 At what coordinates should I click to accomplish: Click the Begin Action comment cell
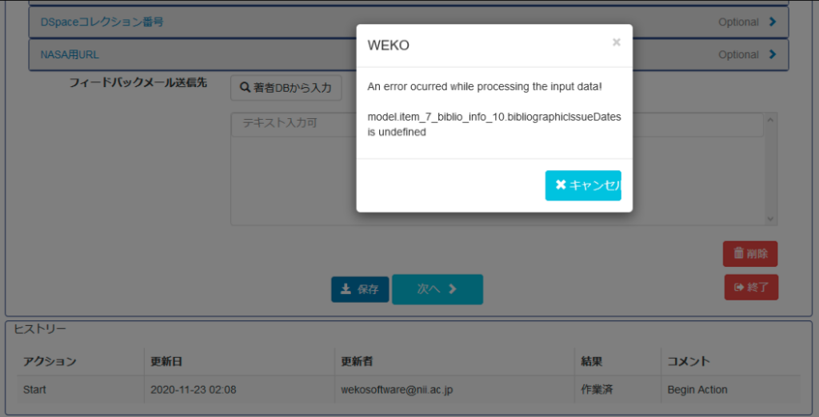pyautogui.click(x=697, y=390)
